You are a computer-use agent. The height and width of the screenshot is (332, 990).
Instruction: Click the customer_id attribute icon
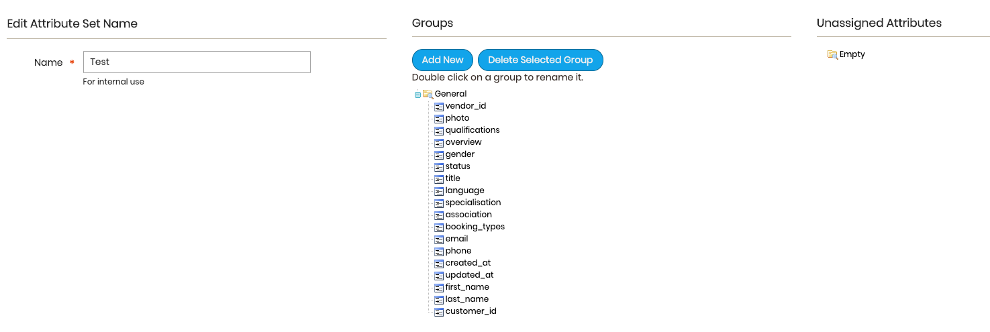pyautogui.click(x=439, y=312)
